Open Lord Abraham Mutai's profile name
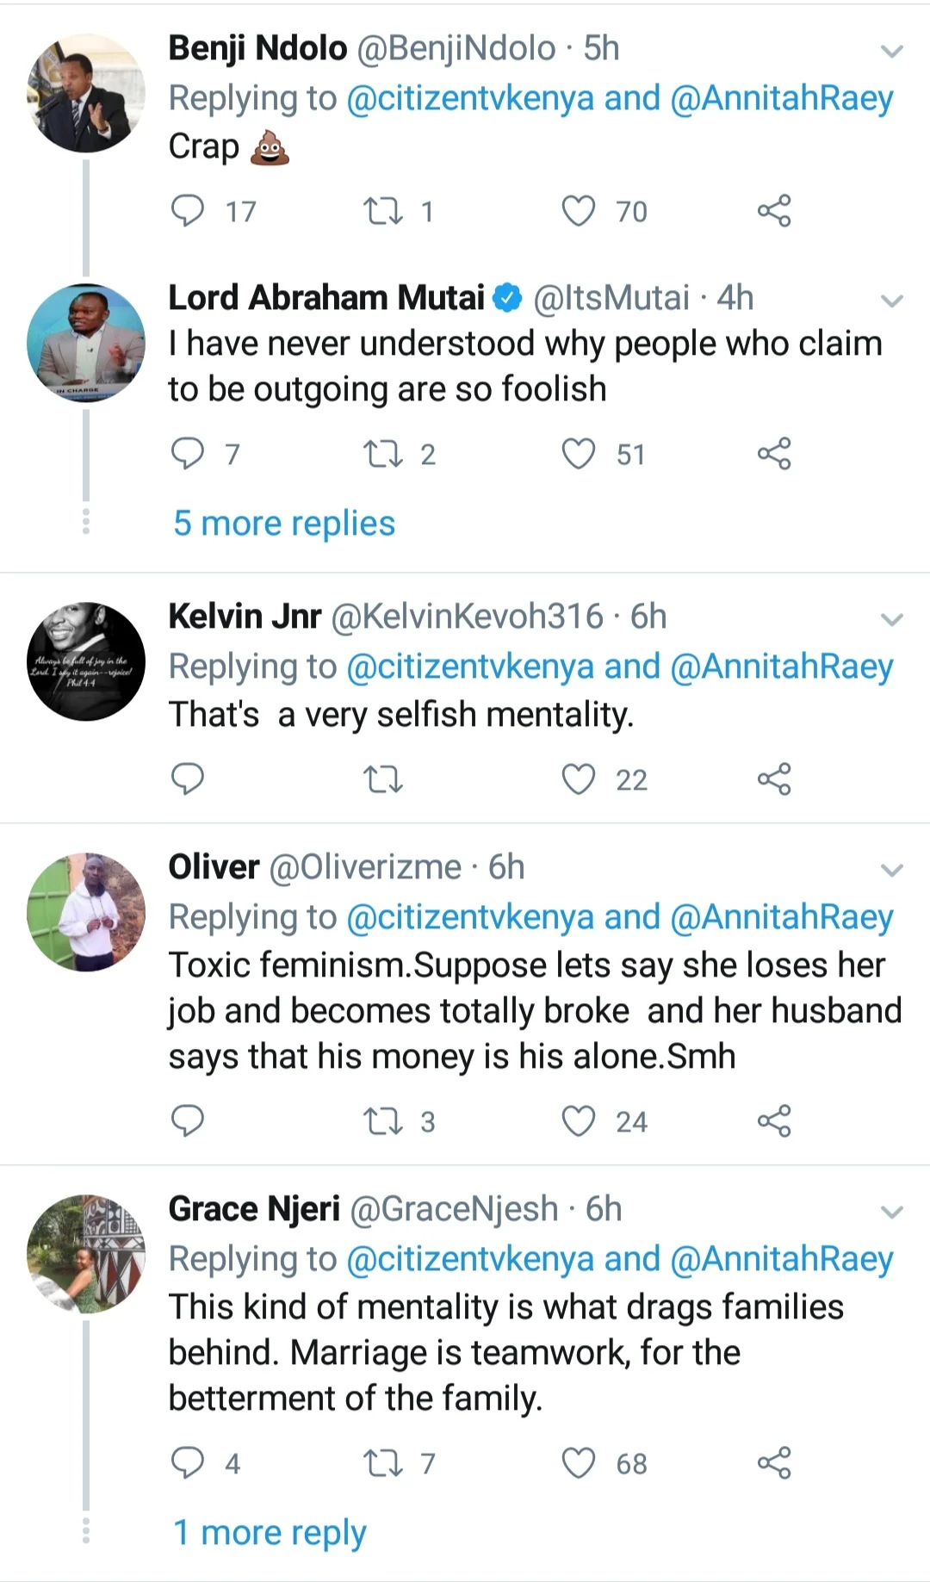 coord(326,298)
